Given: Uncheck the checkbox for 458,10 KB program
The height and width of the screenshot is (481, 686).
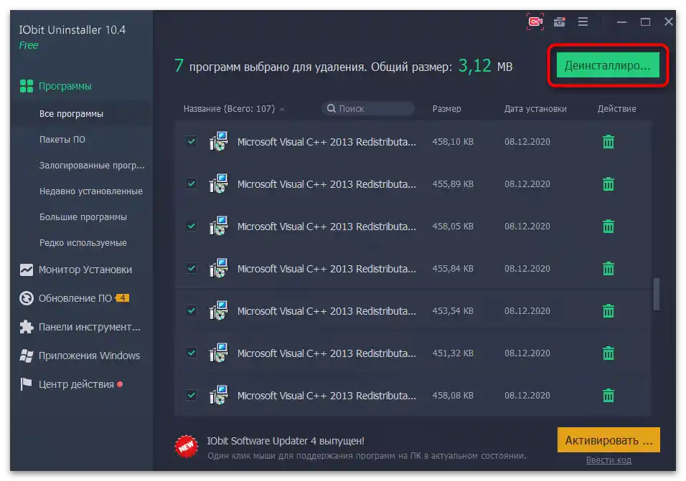Looking at the screenshot, I should coord(191,141).
